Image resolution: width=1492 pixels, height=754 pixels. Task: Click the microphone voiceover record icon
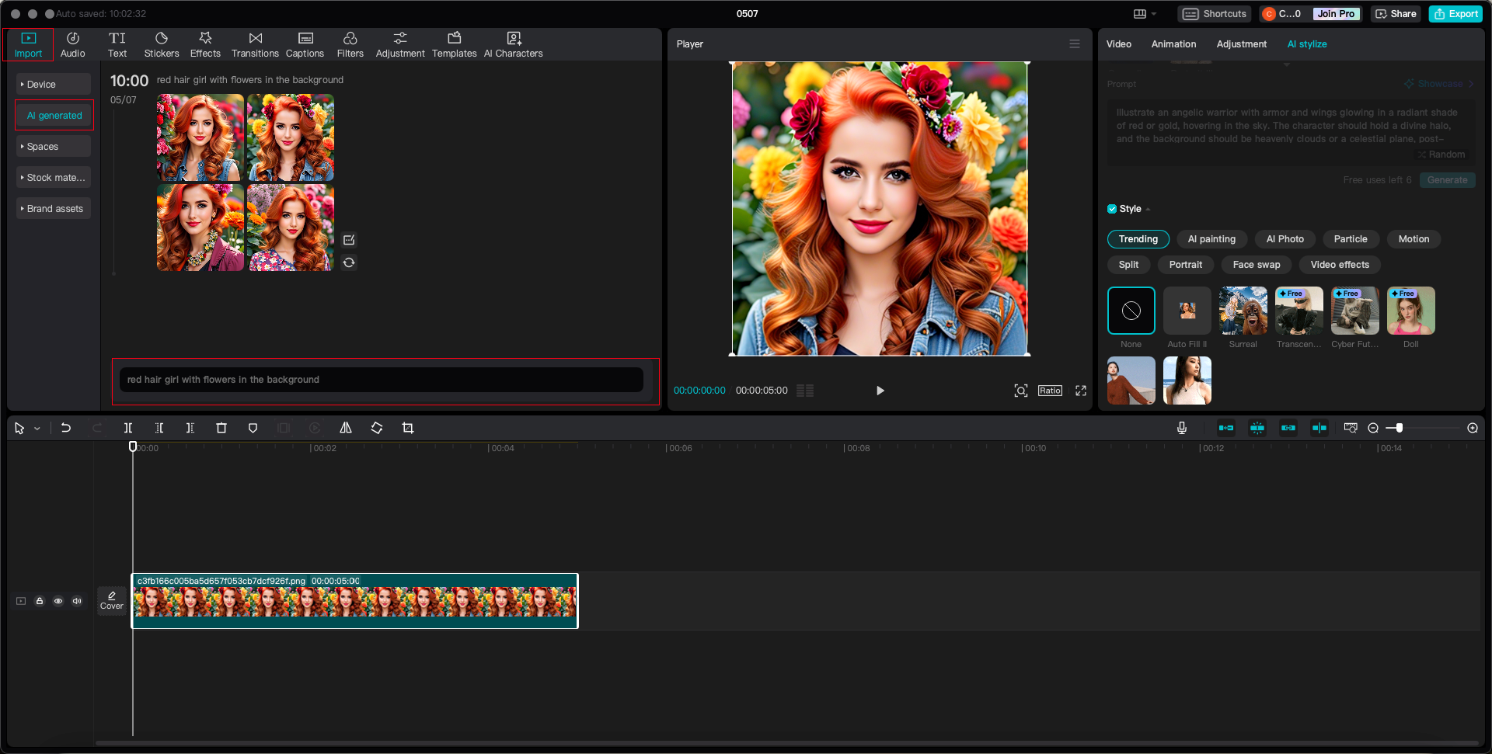tap(1181, 428)
